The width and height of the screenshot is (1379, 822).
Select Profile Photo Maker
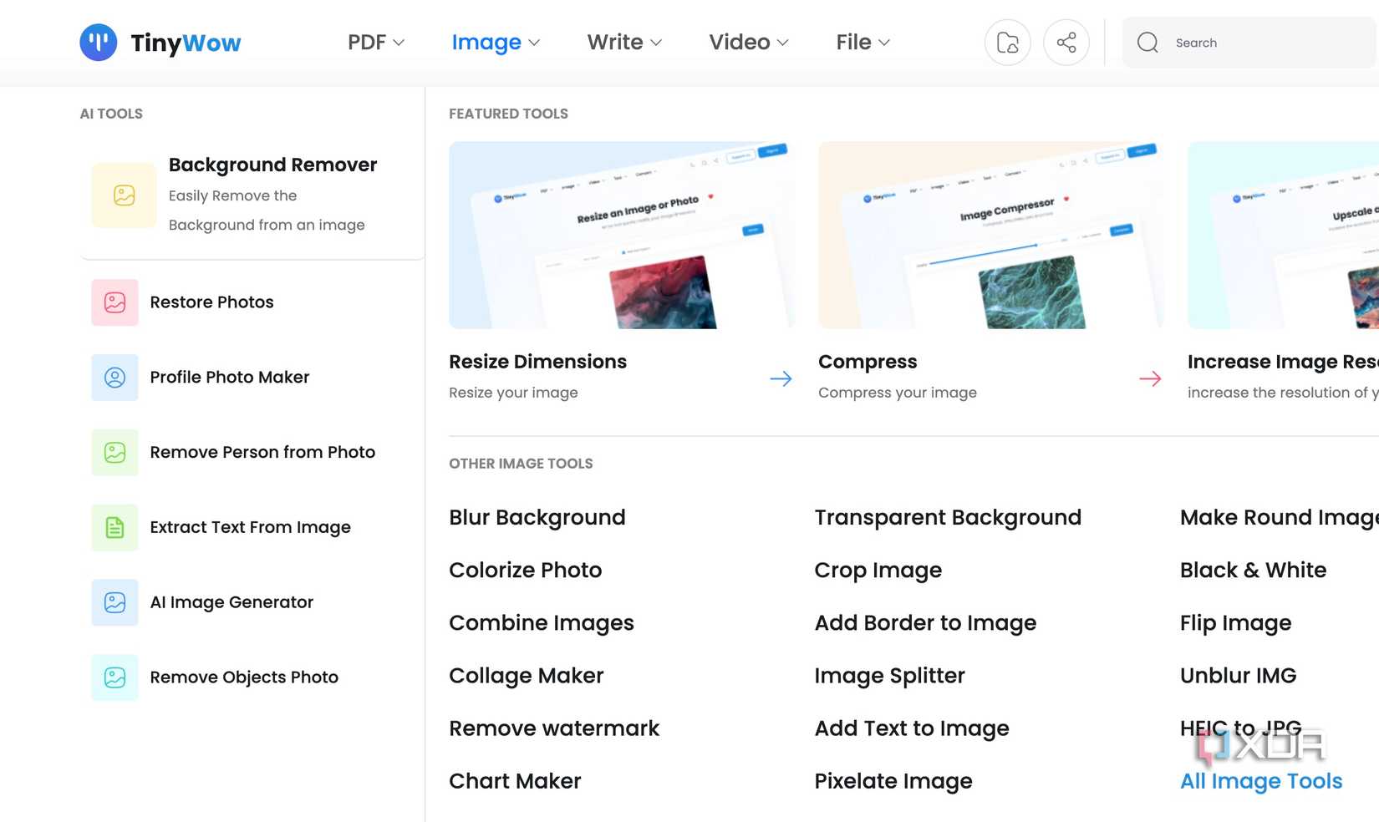coord(230,378)
